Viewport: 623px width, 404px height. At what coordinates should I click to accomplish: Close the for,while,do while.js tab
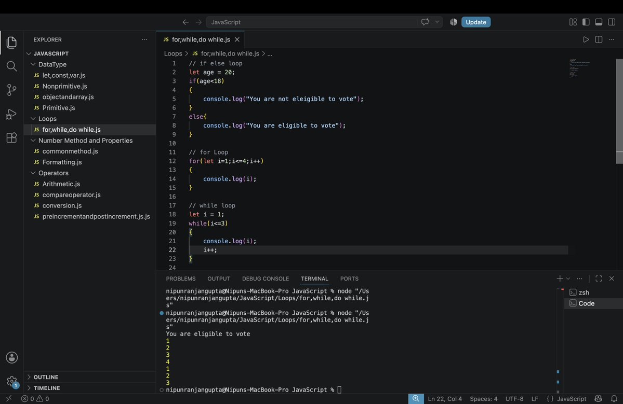(x=237, y=39)
